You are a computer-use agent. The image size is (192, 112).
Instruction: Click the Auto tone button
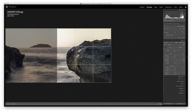click(x=183, y=54)
